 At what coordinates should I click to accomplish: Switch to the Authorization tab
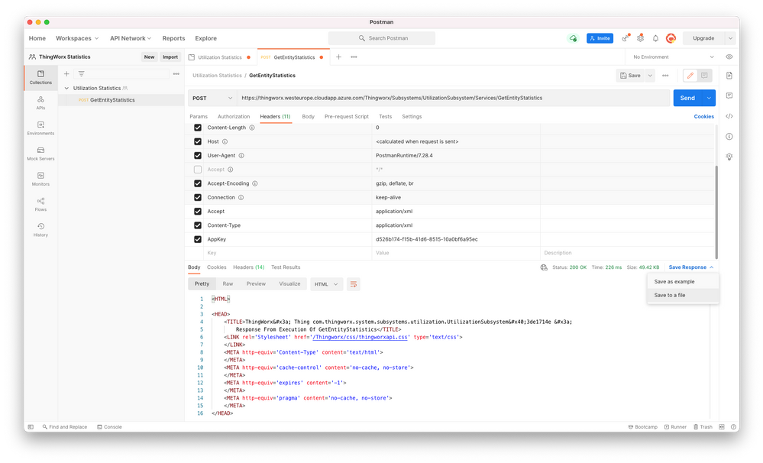click(234, 116)
